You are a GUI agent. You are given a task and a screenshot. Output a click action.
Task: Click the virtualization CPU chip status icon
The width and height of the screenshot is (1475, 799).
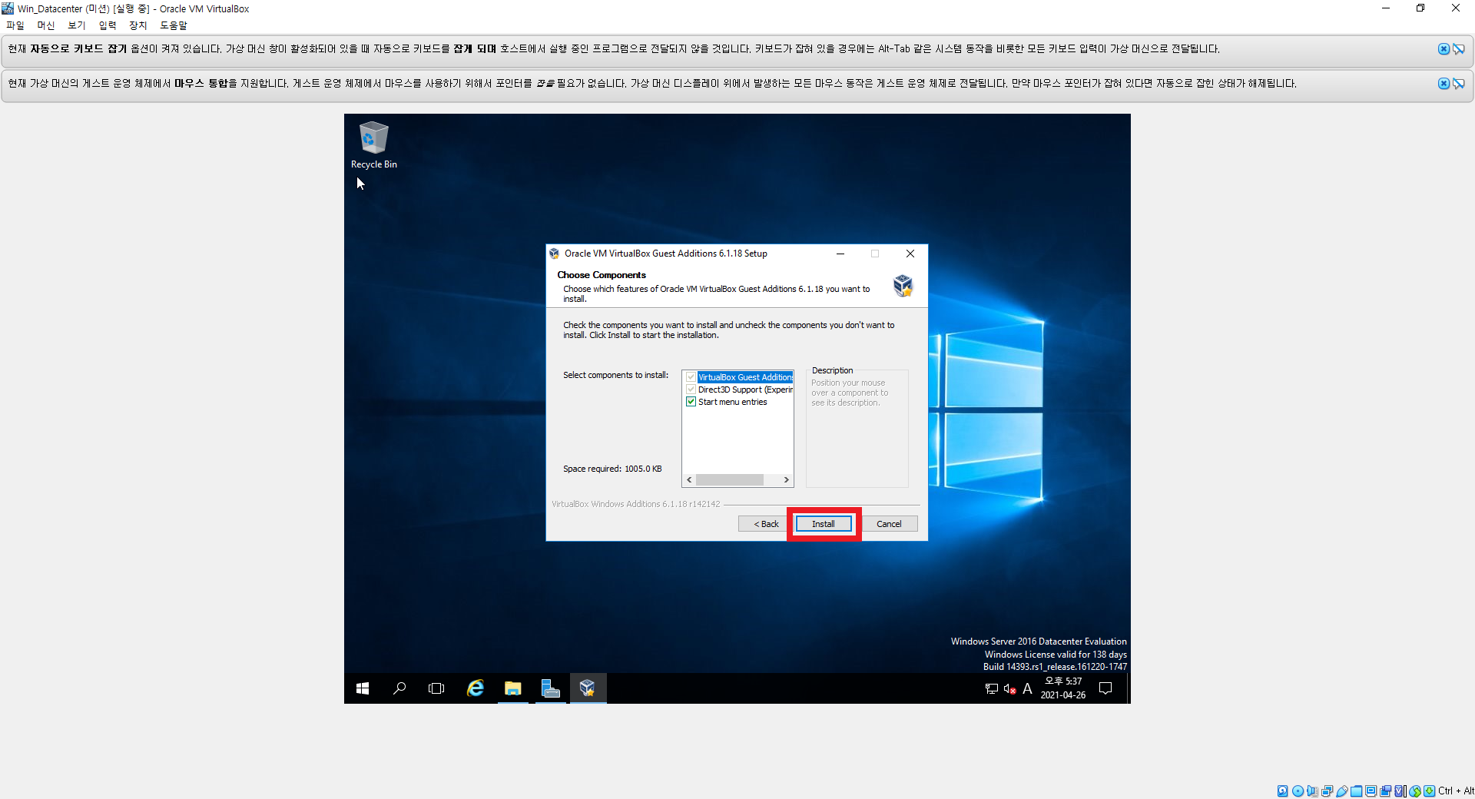(1399, 791)
